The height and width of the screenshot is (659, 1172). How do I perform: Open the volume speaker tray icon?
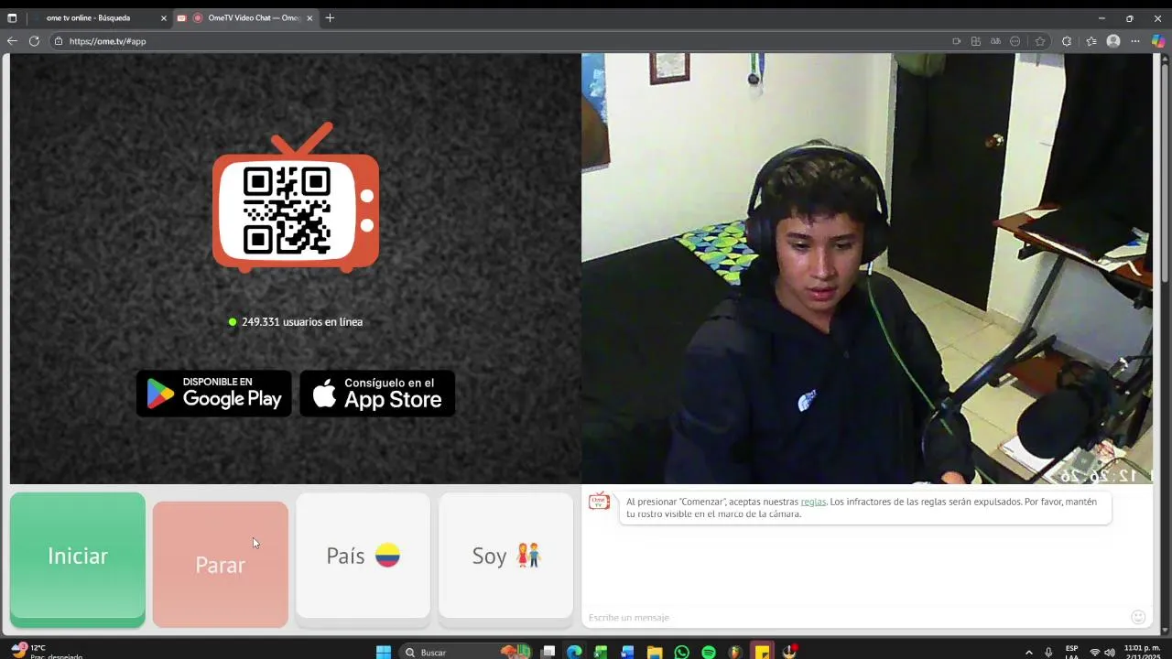point(1110,652)
